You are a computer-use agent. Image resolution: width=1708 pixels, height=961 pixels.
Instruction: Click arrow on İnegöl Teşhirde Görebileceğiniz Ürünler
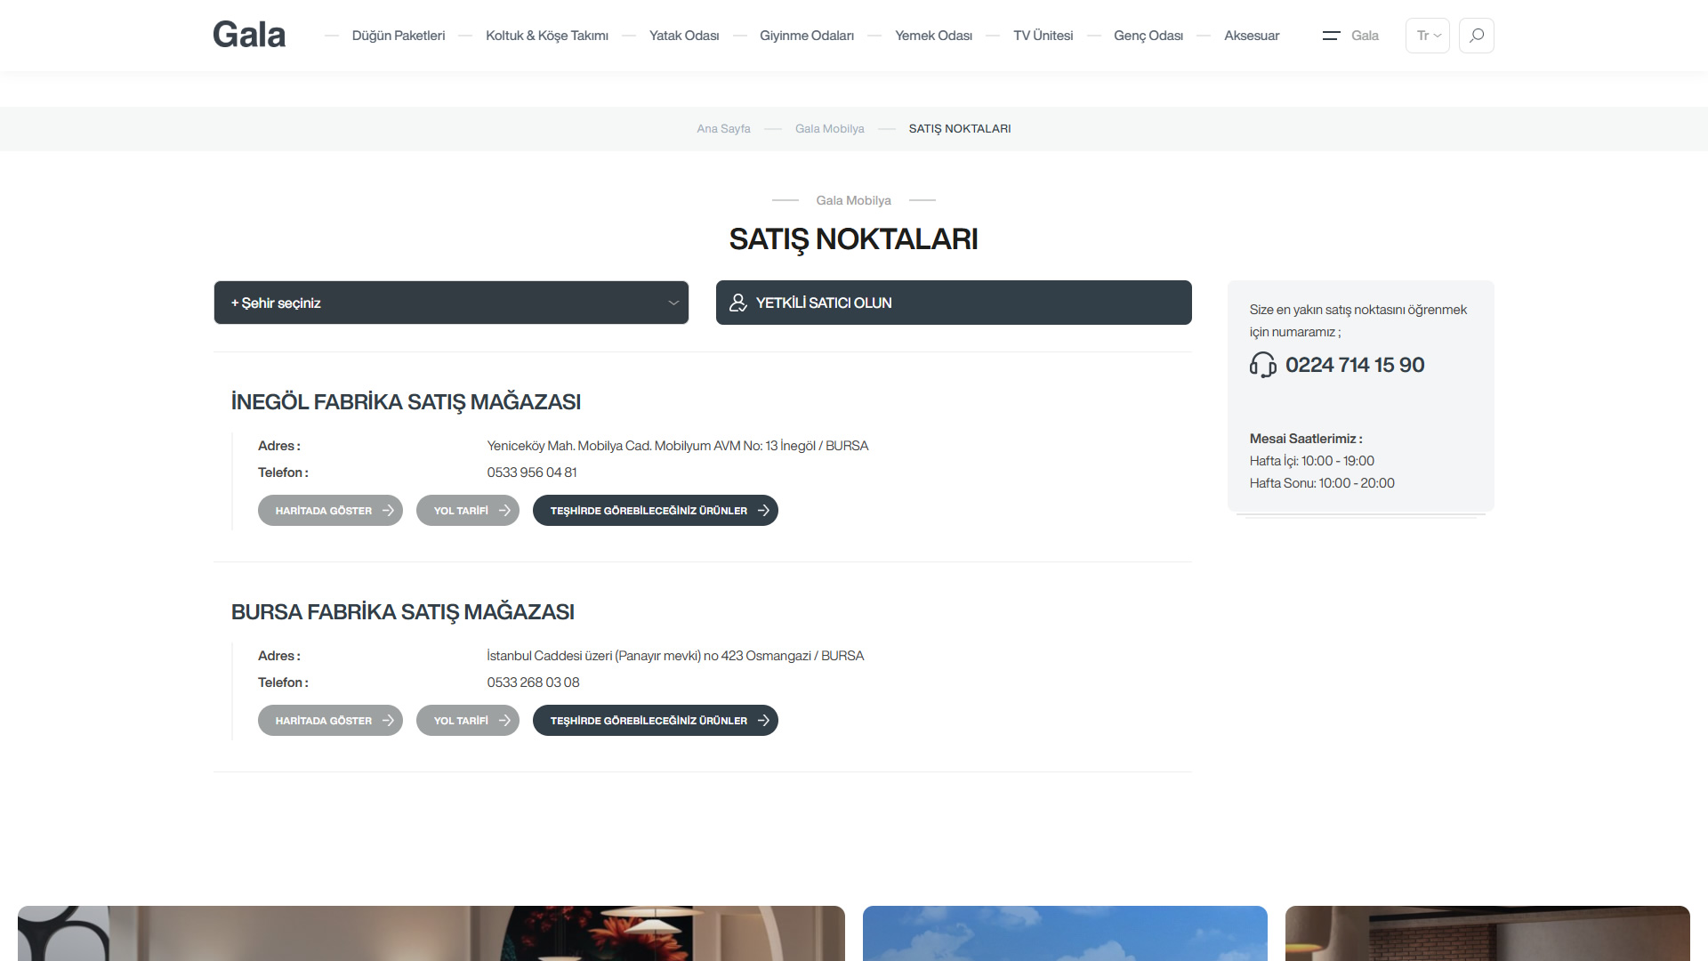point(763,511)
